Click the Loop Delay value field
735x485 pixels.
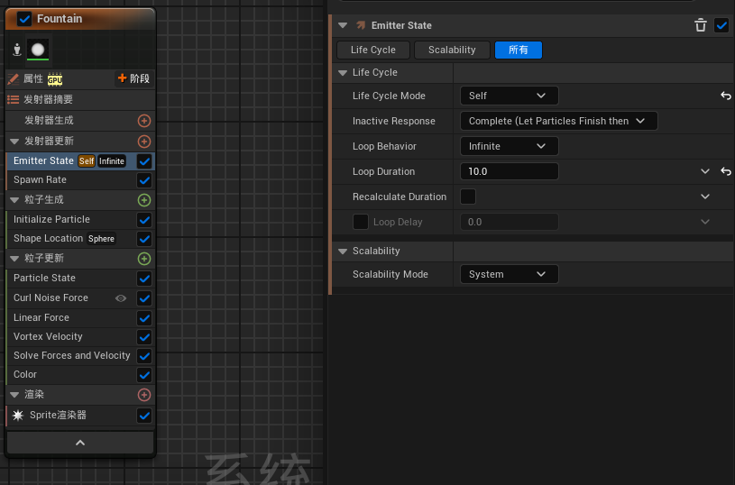click(x=509, y=222)
